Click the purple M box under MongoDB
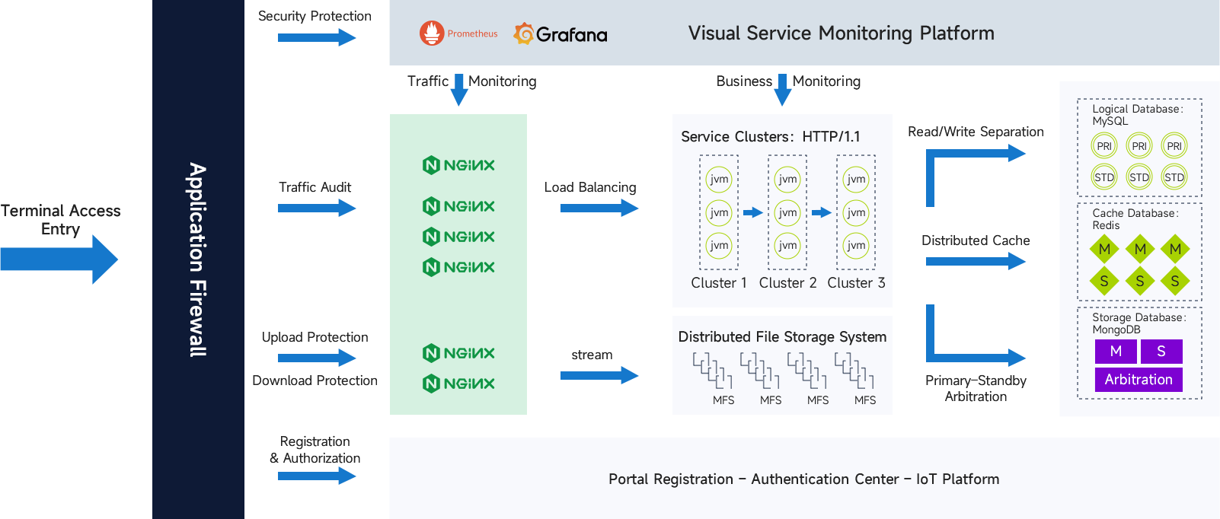Image resolution: width=1220 pixels, height=519 pixels. click(1116, 351)
